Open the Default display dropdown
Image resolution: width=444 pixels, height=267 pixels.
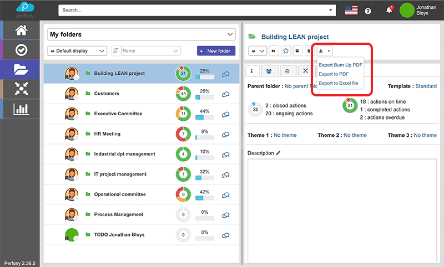point(78,51)
